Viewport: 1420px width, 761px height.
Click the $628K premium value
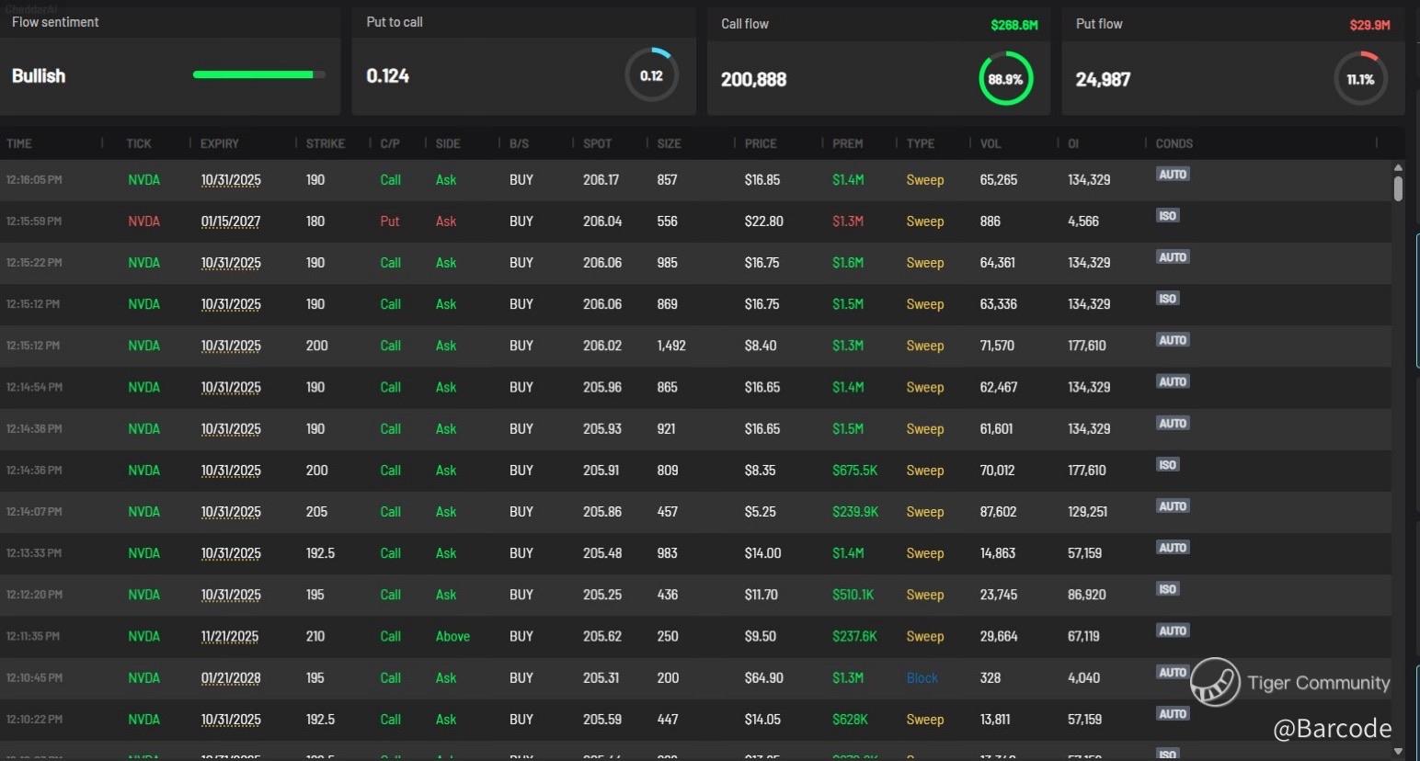click(x=851, y=720)
